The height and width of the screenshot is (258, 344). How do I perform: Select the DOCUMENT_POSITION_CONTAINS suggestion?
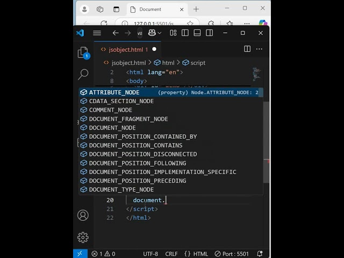[x=171, y=145]
